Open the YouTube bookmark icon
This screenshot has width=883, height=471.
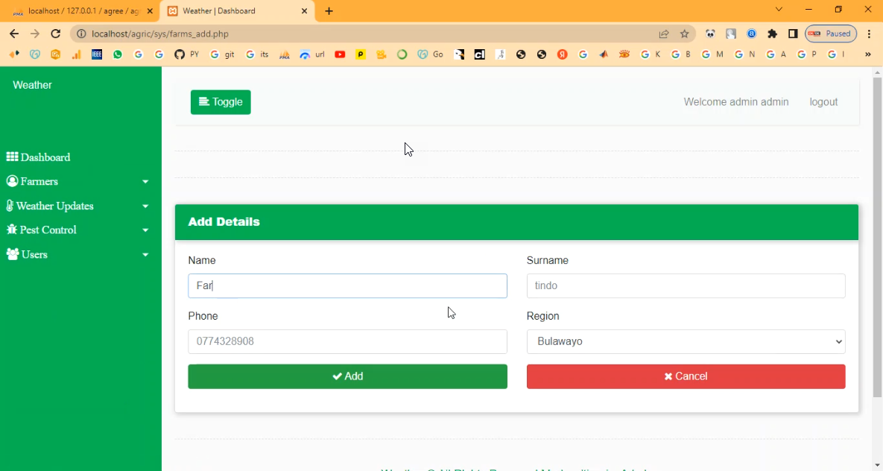[340, 54]
